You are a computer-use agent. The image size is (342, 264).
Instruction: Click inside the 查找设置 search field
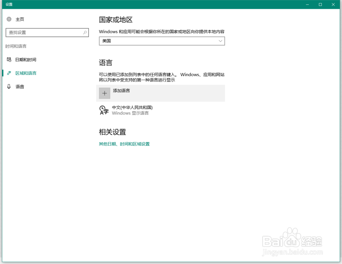[44, 32]
